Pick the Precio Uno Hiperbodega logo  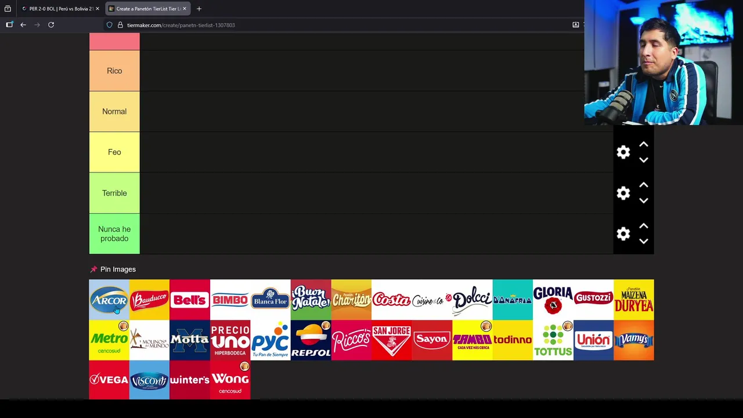click(230, 340)
